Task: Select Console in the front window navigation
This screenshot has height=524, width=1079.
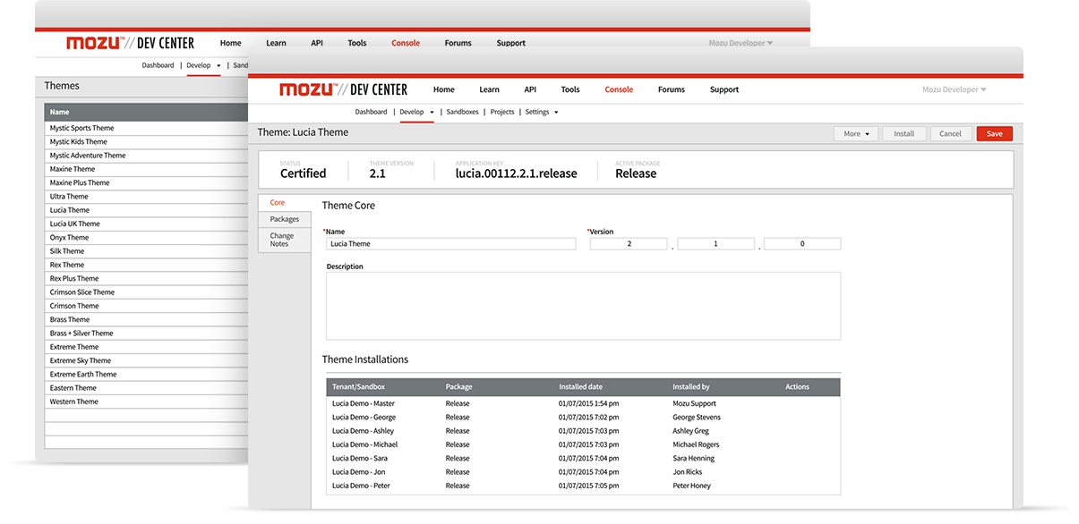Action: pos(619,89)
